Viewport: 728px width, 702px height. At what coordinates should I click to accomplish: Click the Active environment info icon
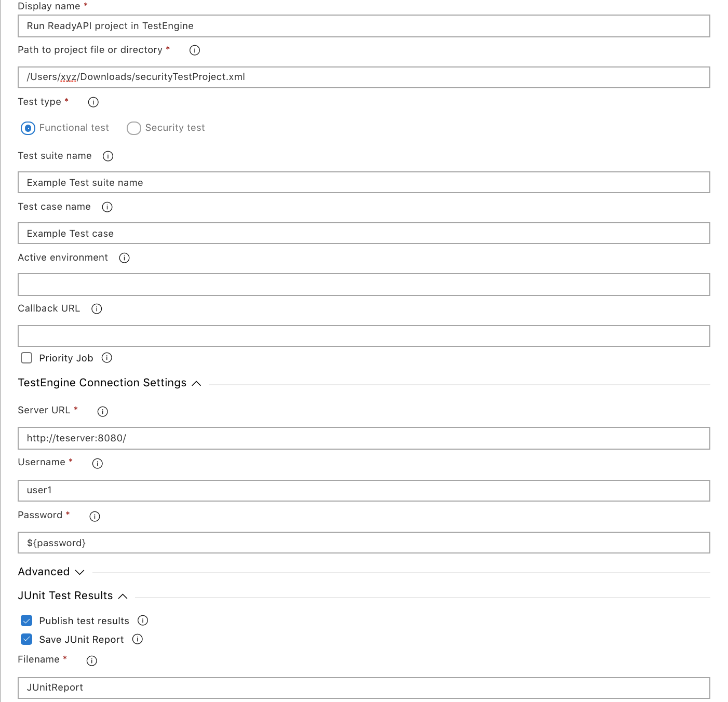click(124, 258)
